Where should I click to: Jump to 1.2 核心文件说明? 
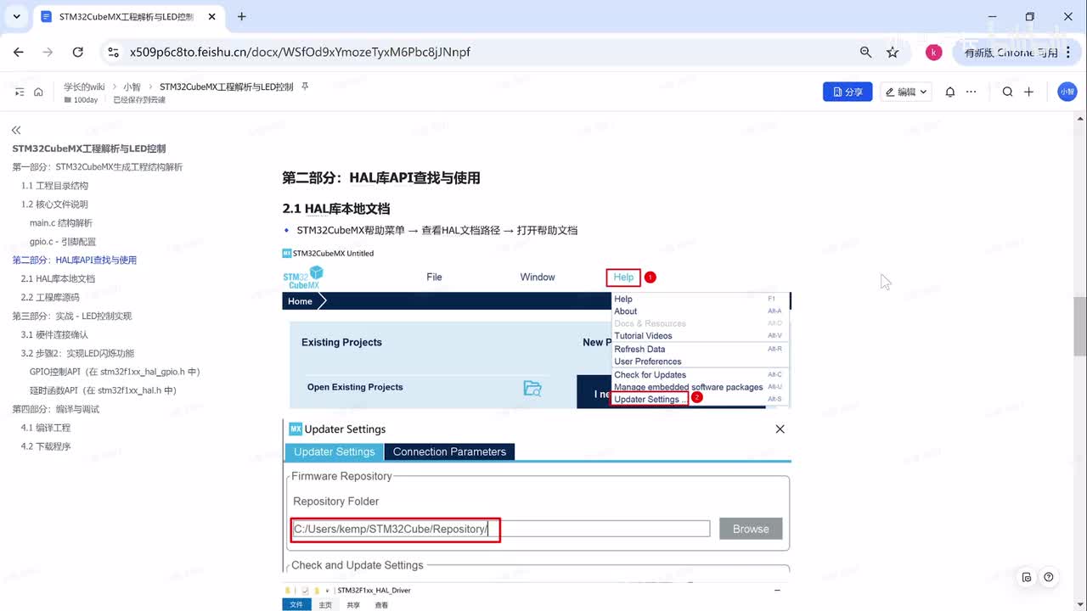54,205
